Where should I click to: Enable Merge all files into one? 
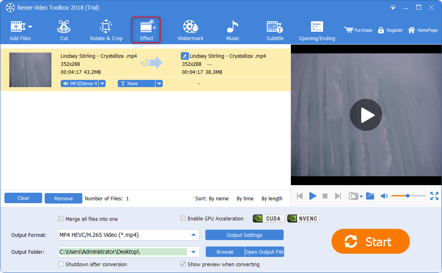61,219
